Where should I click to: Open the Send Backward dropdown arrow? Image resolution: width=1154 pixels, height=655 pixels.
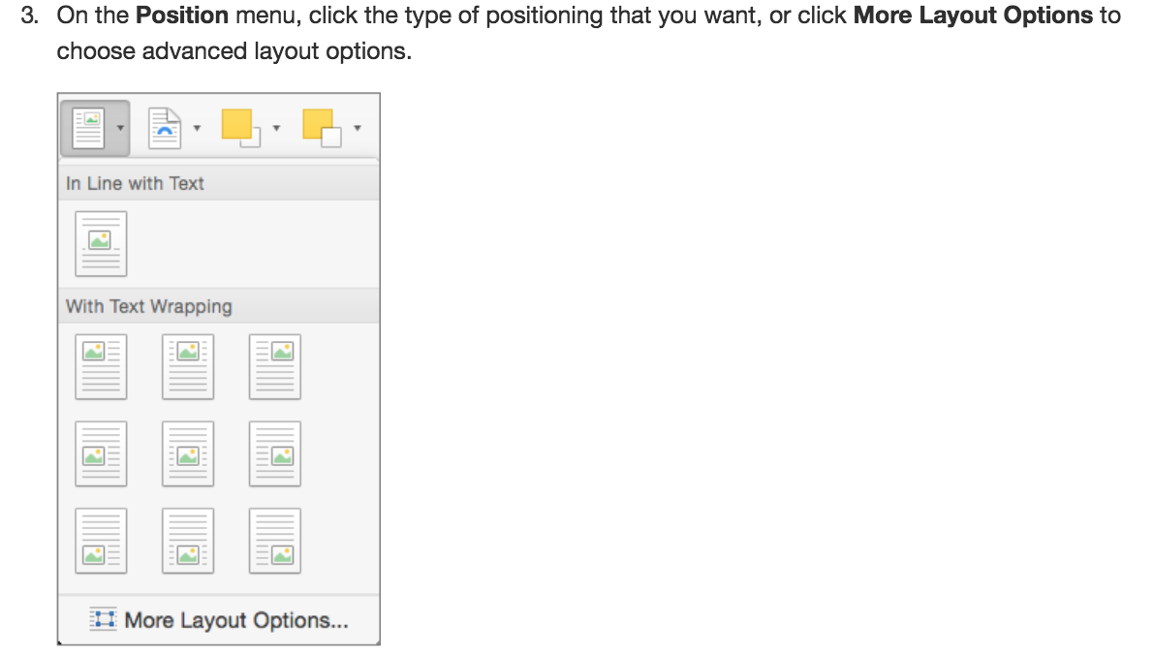[x=357, y=128]
